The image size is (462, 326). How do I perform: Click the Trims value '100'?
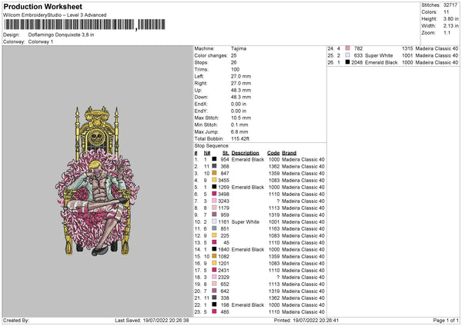pyautogui.click(x=235, y=69)
